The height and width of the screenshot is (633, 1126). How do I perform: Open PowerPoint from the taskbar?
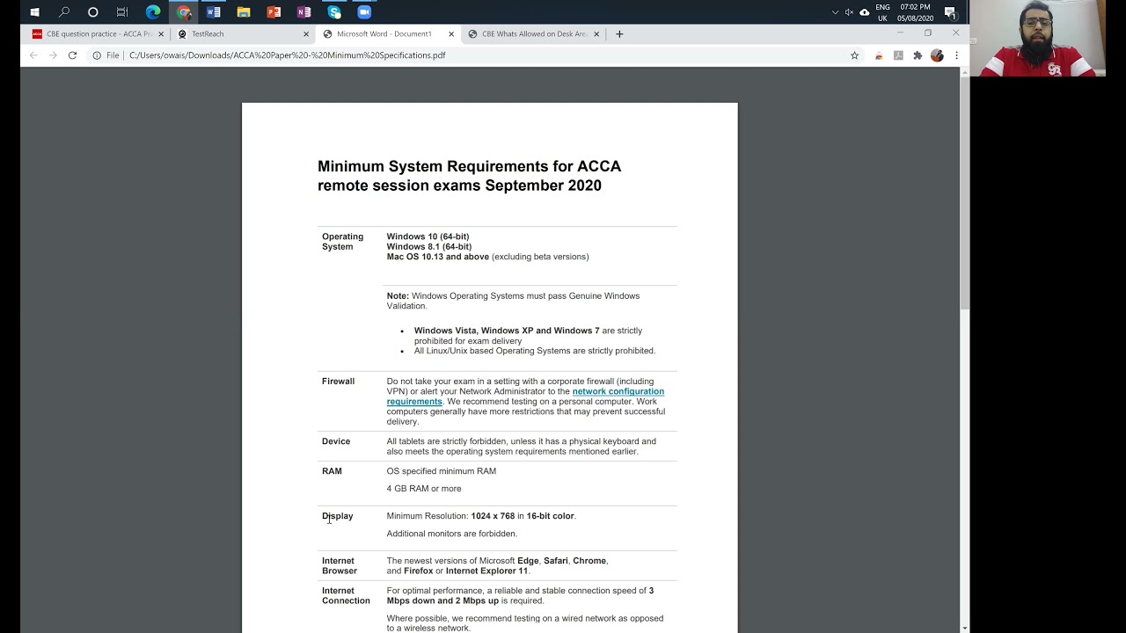(274, 12)
